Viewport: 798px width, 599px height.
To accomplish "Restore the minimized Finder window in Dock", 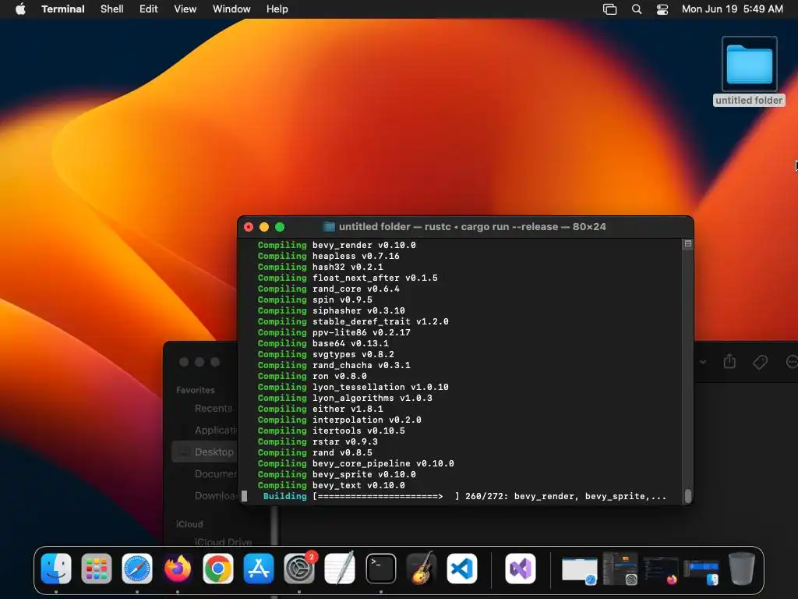I will point(701,572).
